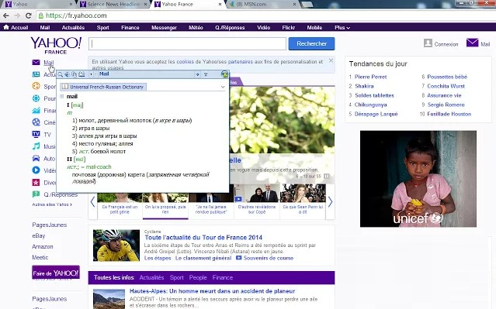The height and width of the screenshot is (309, 496).
Task: Select carousel thumbnail D'autres révélations sur Copé
Action: point(257,201)
